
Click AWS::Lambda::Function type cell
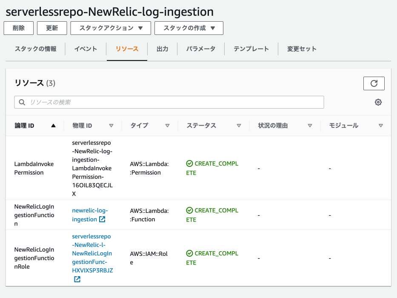pyautogui.click(x=149, y=215)
